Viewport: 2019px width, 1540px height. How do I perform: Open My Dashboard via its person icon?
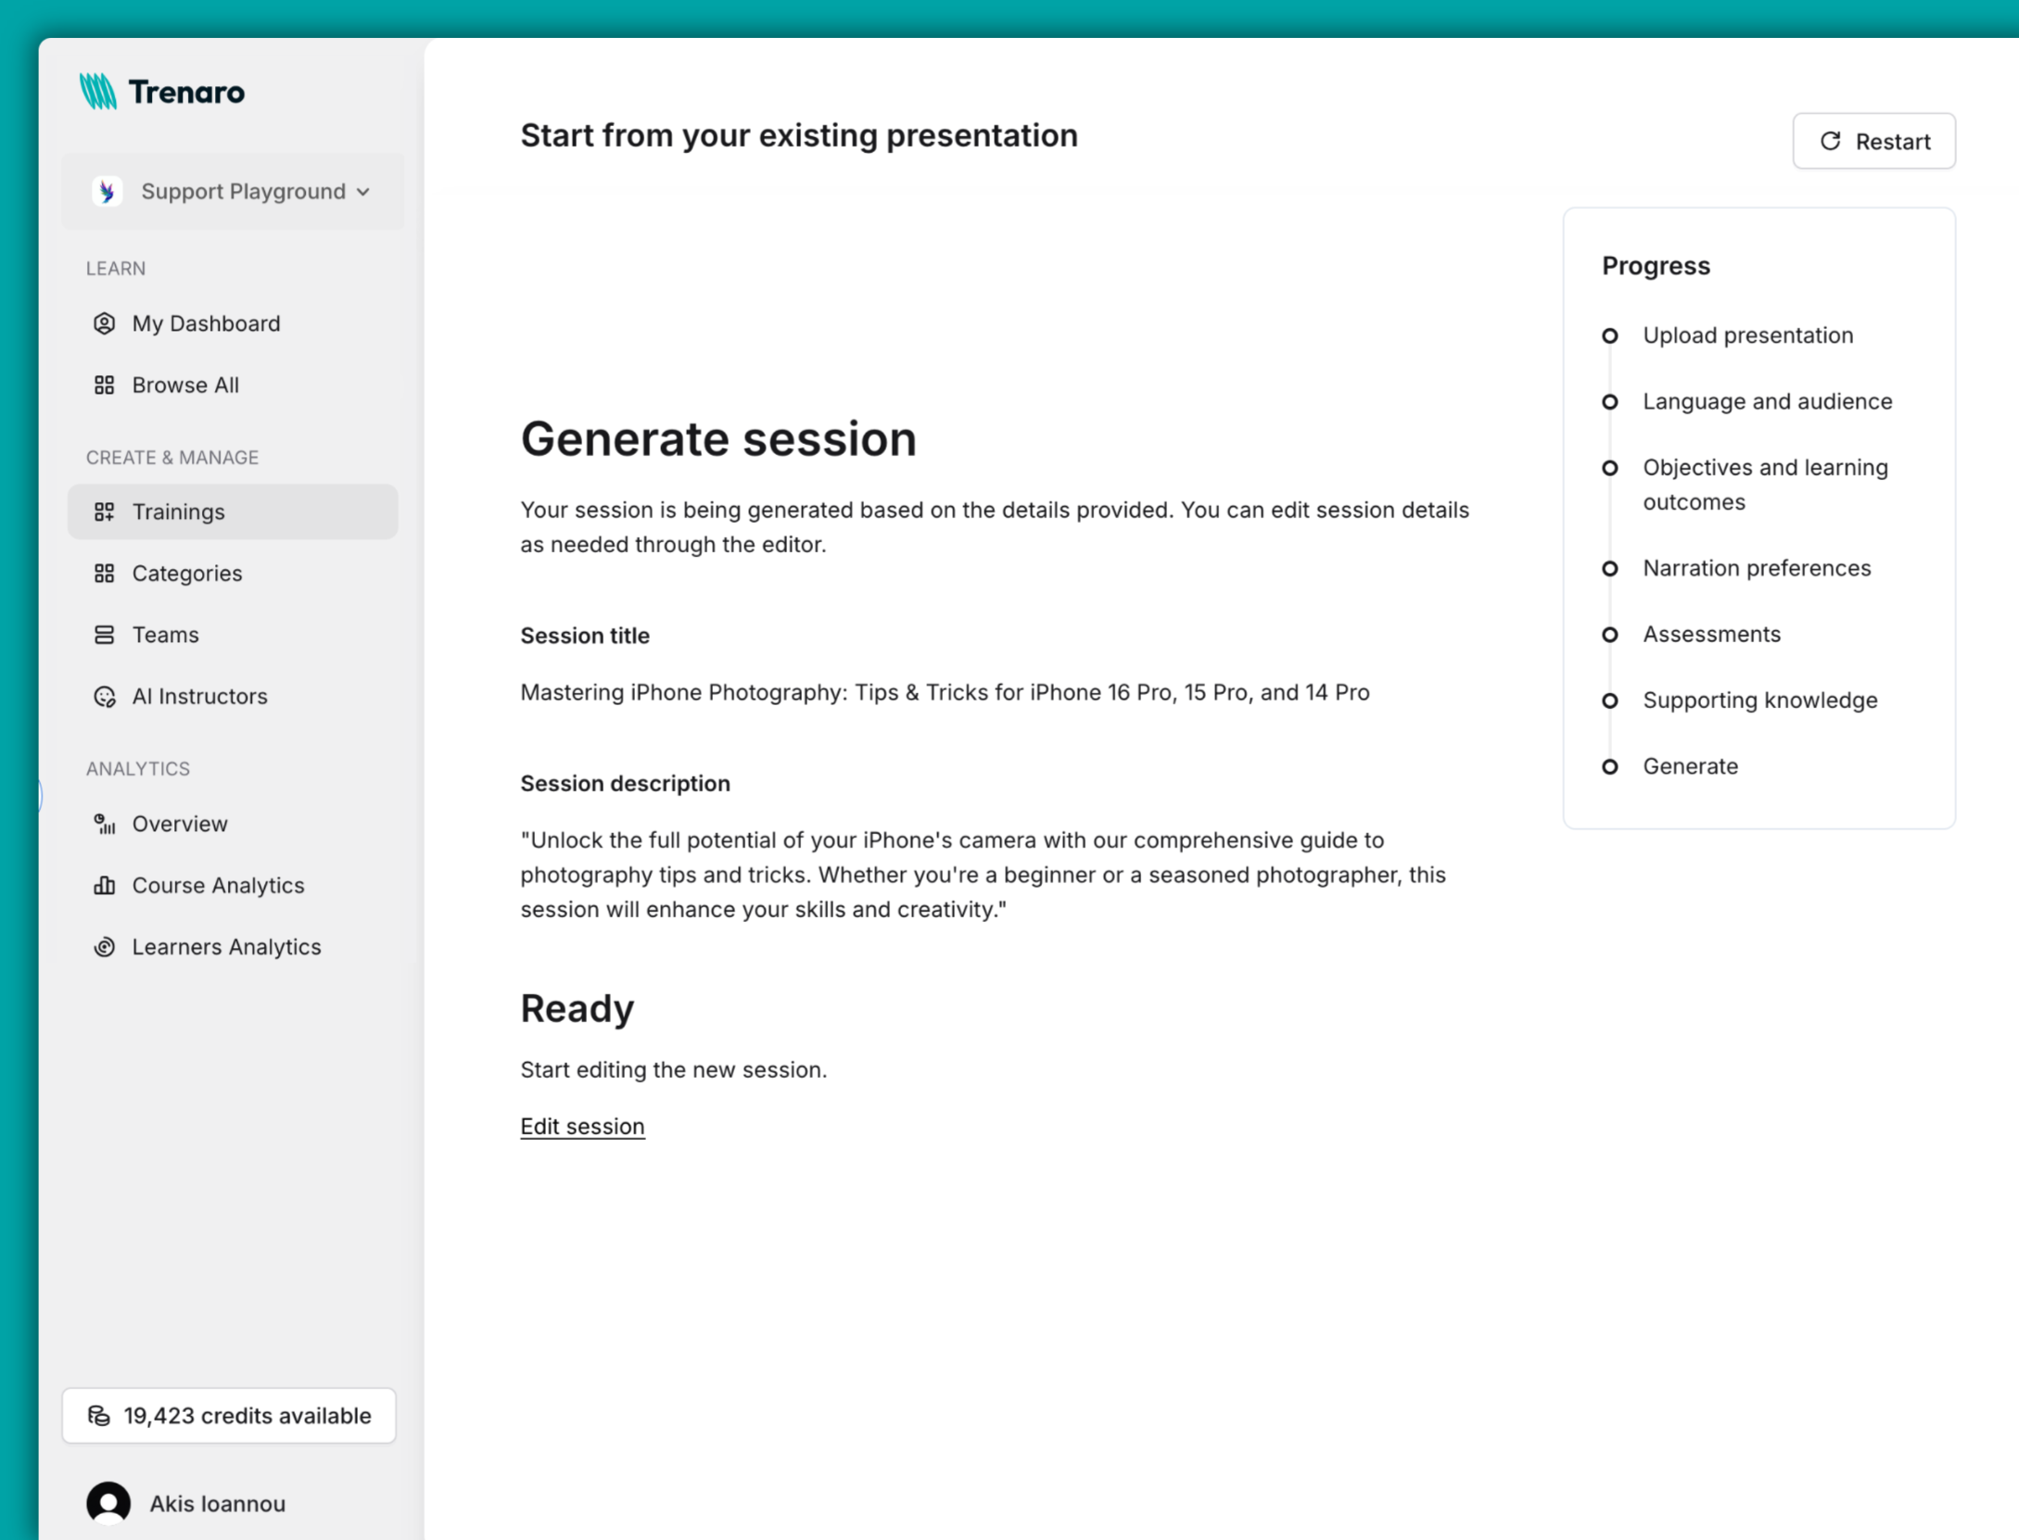pyautogui.click(x=104, y=323)
